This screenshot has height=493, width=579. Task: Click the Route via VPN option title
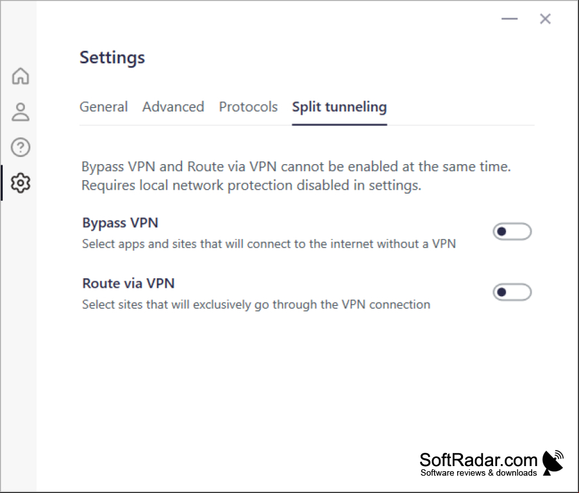[x=128, y=283]
